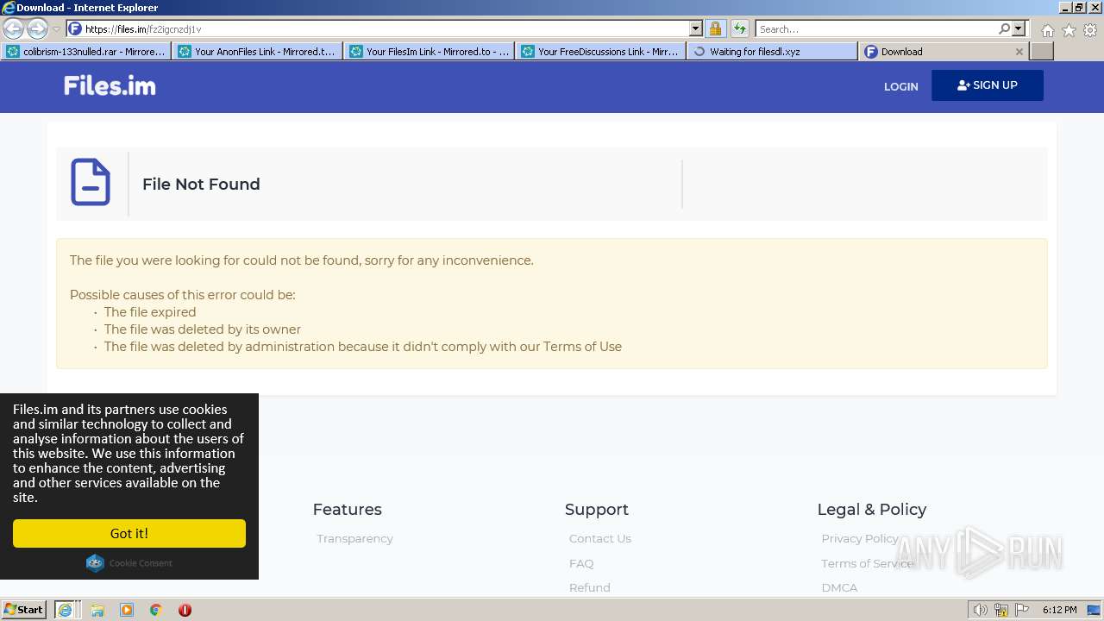
Task: Click the Cookie Consent logo link
Action: pos(129,563)
